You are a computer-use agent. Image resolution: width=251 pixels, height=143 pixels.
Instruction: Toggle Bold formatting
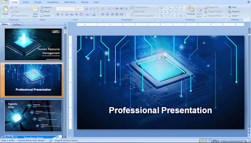click(58, 14)
